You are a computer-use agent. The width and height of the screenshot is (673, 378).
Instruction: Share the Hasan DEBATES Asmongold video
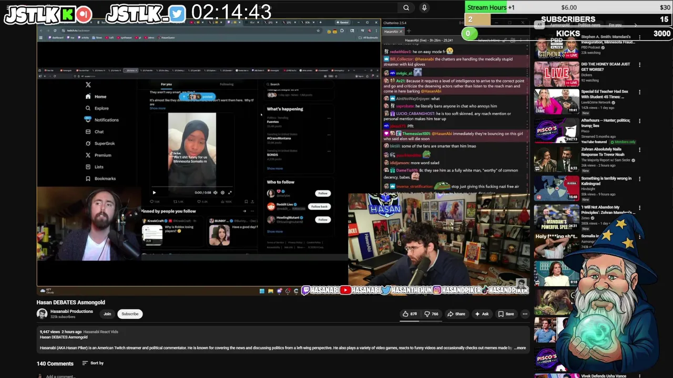pos(456,314)
